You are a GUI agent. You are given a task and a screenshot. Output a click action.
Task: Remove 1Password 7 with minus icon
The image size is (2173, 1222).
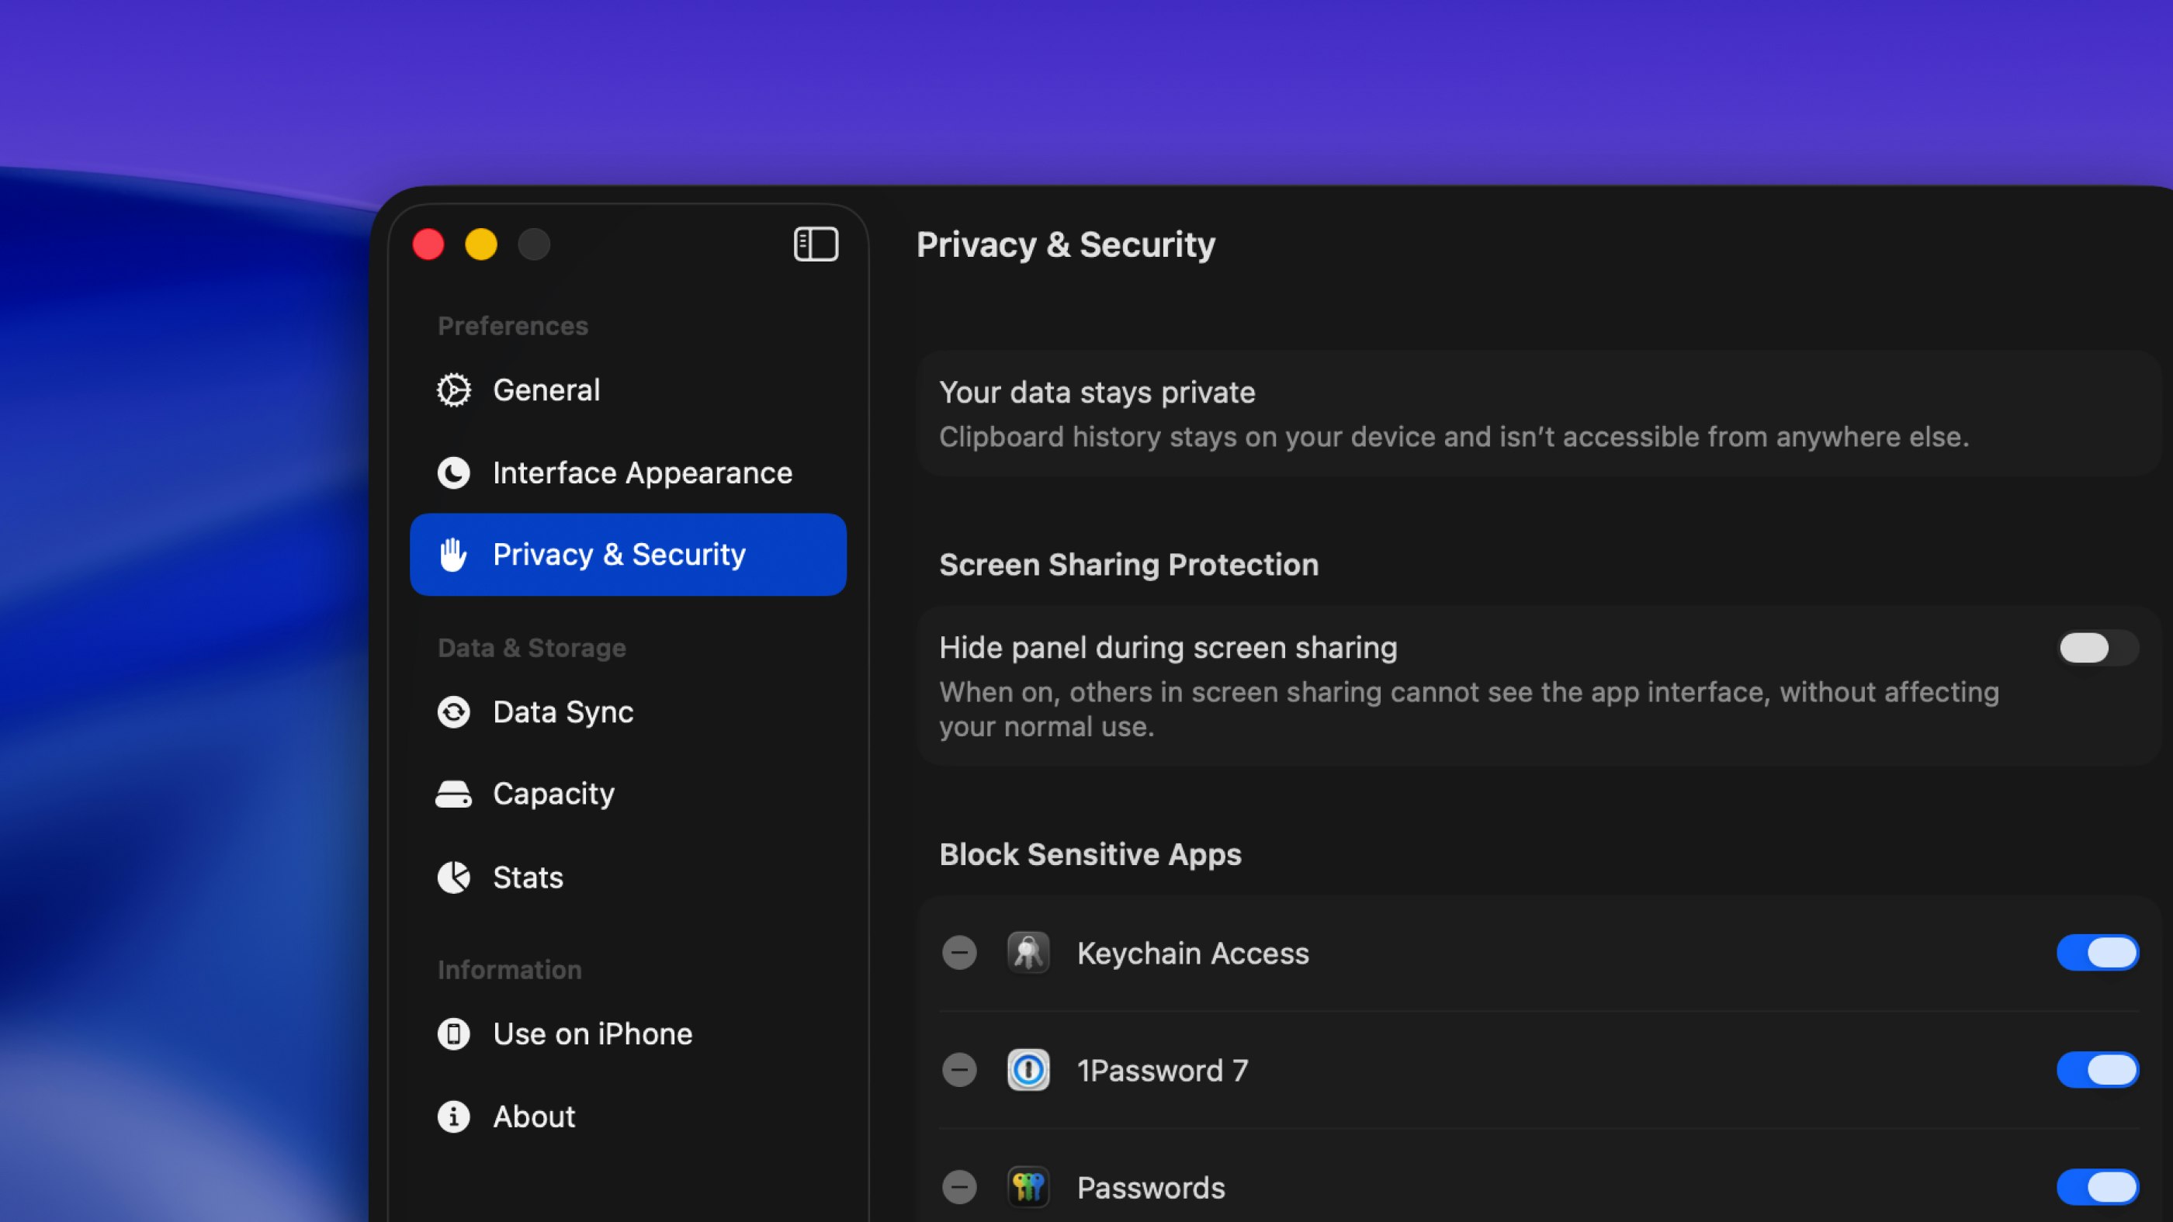click(959, 1070)
